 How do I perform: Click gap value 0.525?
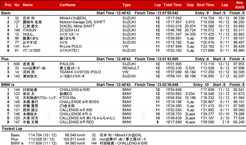(x=190, y=68)
